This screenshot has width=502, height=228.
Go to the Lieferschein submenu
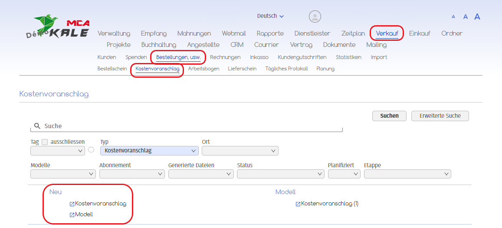click(242, 69)
